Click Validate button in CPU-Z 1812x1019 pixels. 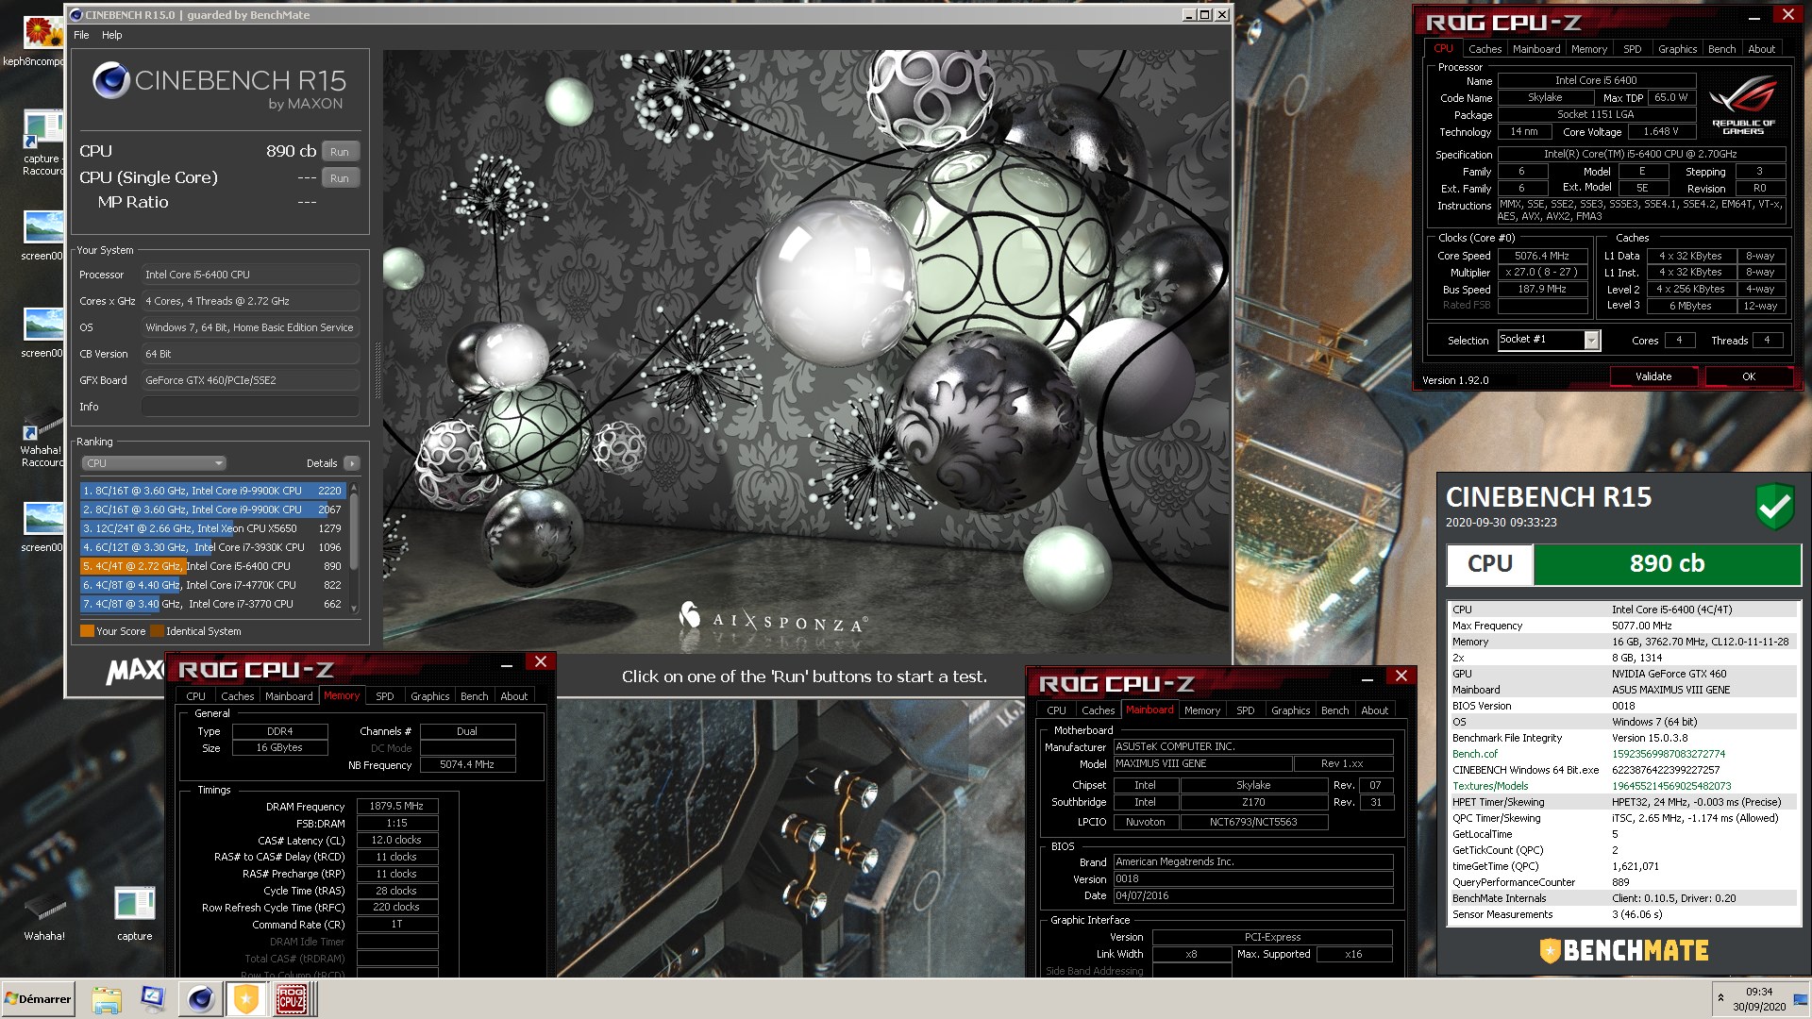[1653, 376]
